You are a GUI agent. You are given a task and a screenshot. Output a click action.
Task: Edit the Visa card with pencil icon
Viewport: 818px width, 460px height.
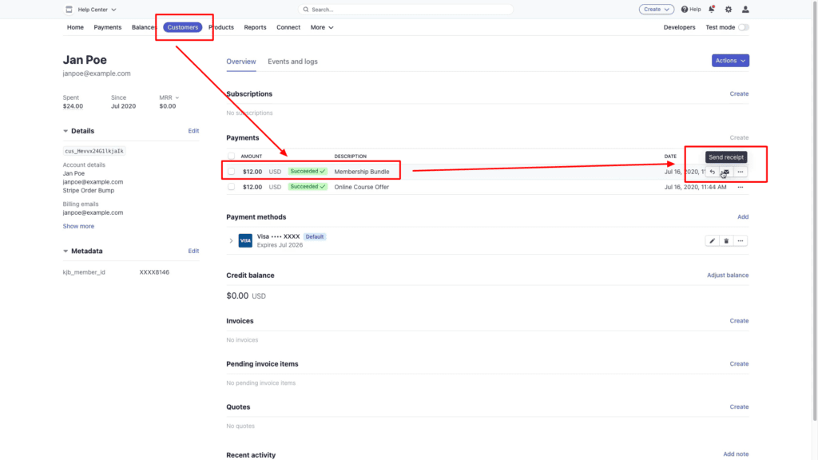pyautogui.click(x=712, y=241)
